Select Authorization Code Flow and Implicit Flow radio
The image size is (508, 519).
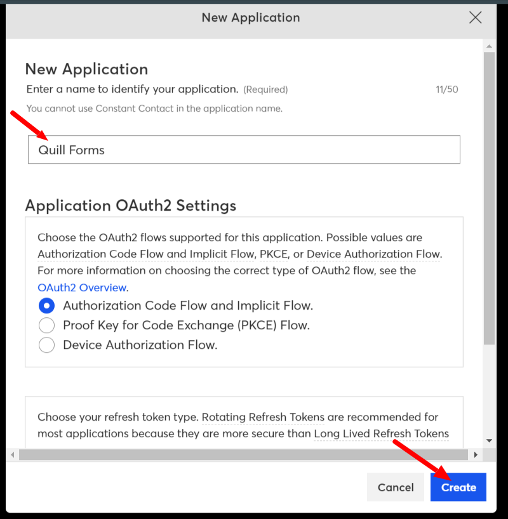coord(46,306)
